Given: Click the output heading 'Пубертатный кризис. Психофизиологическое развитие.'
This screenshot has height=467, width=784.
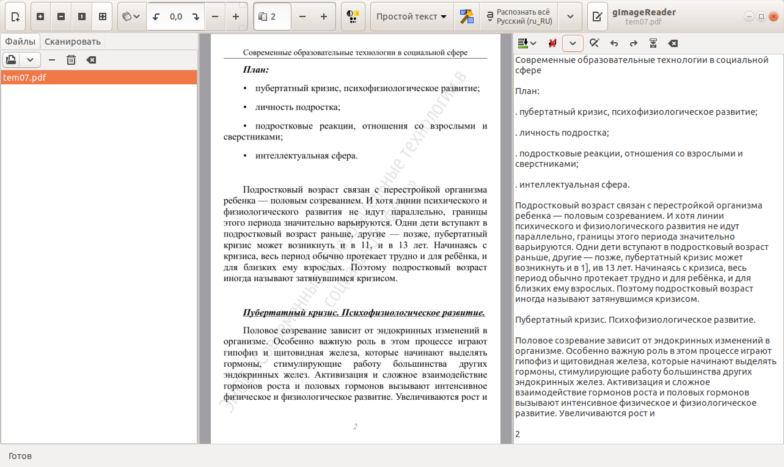Looking at the screenshot, I should tap(636, 320).
